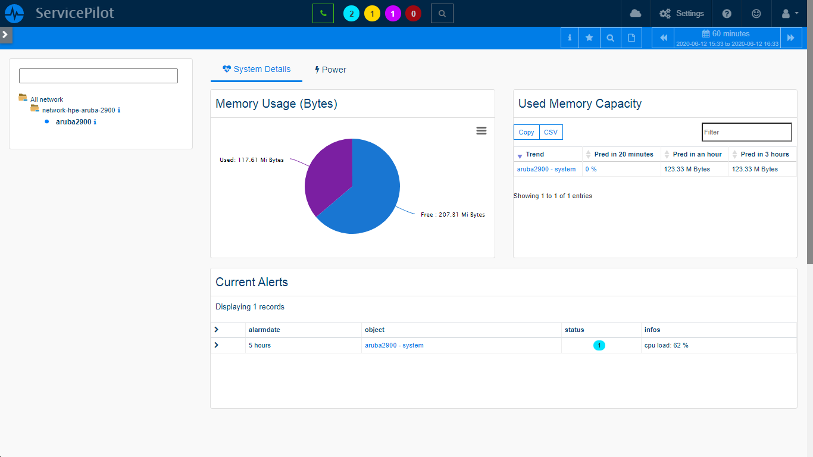Click the help question mark icon

tap(727, 14)
